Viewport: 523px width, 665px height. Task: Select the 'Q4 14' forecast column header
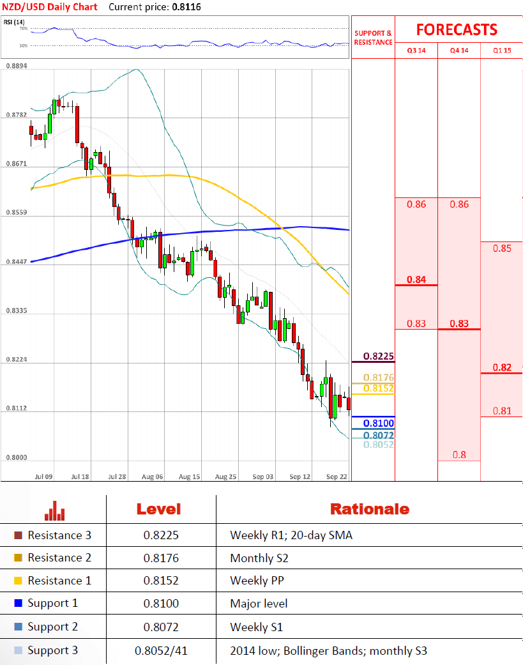pos(459,50)
